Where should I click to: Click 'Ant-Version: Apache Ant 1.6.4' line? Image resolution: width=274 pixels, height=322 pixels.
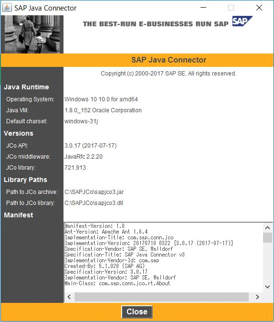[x=106, y=232]
